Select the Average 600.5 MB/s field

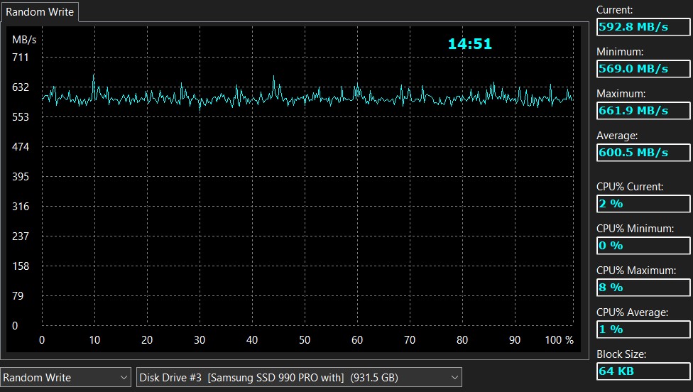[x=643, y=153]
